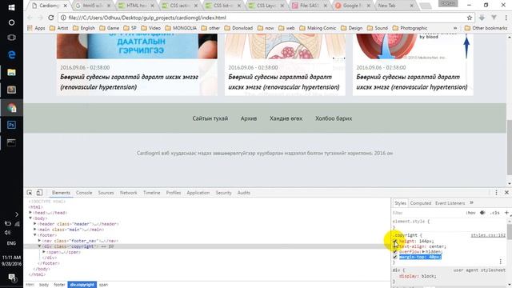Open the MONGOLIA bookmarks folder
This screenshot has height=288, width=512.
[x=182, y=28]
